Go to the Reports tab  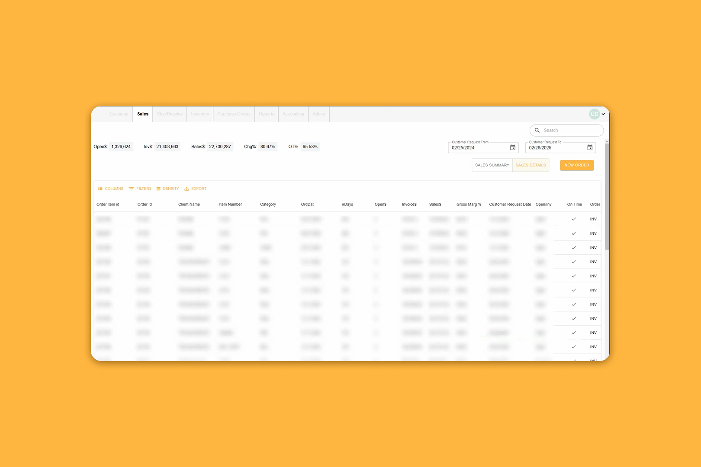pos(267,114)
